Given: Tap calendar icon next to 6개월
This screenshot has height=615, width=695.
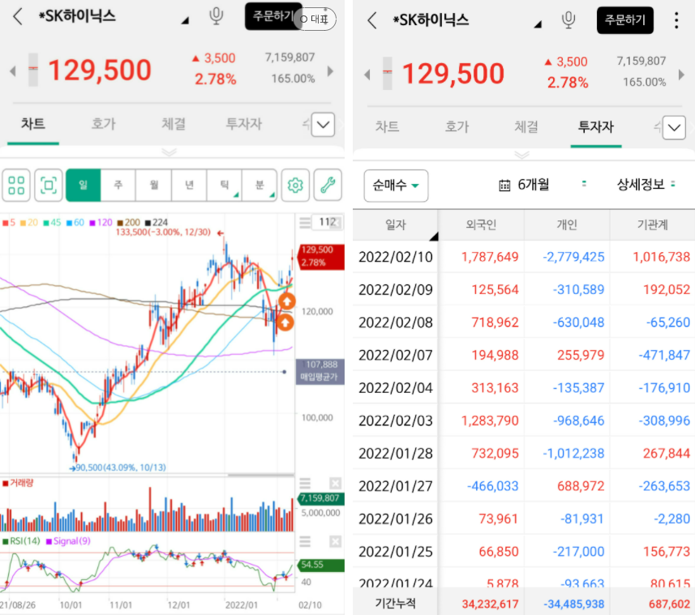Looking at the screenshot, I should pos(504,185).
